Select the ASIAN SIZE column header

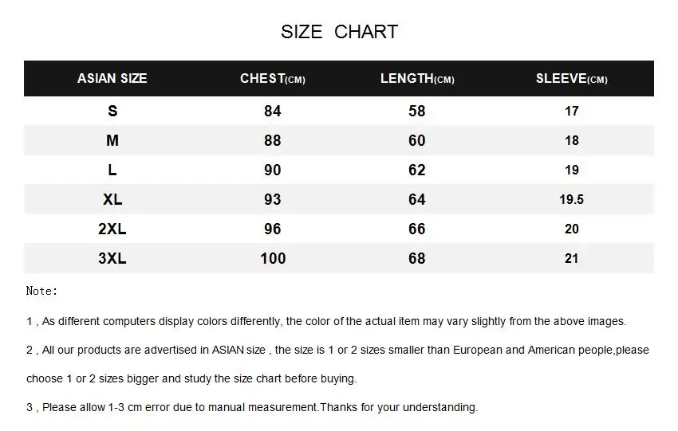tap(112, 78)
